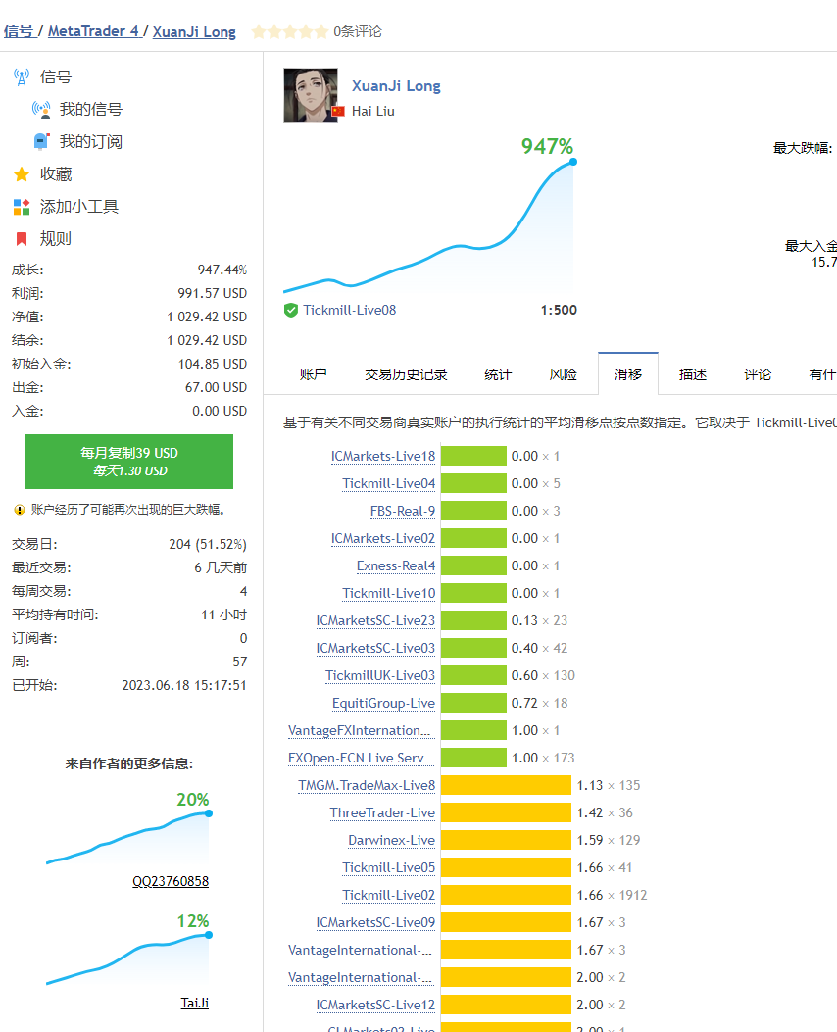Click the Tickmill-Live08 broker link
This screenshot has width=837, height=1032.
point(350,310)
